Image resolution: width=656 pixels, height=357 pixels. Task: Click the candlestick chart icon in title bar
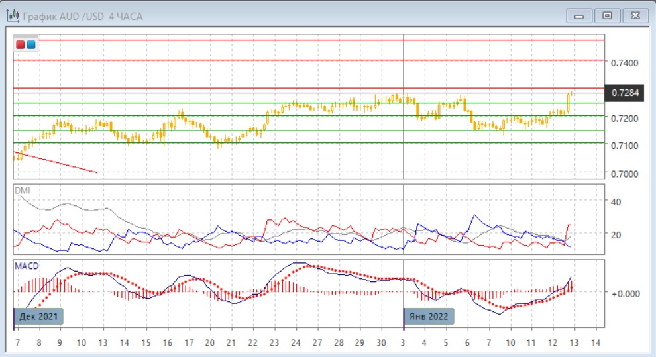pos(13,16)
